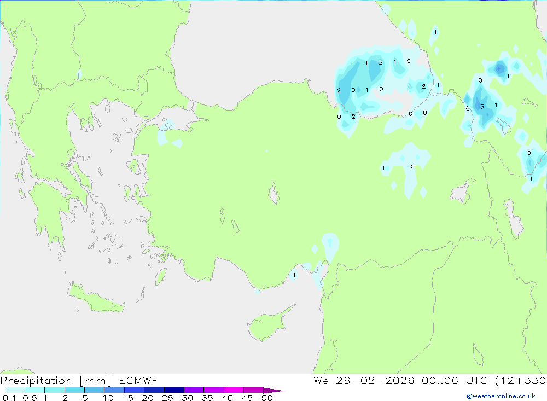This screenshot has height=401, width=547.
Task: Click the "30" legend scale label
Action: [x=188, y=398]
